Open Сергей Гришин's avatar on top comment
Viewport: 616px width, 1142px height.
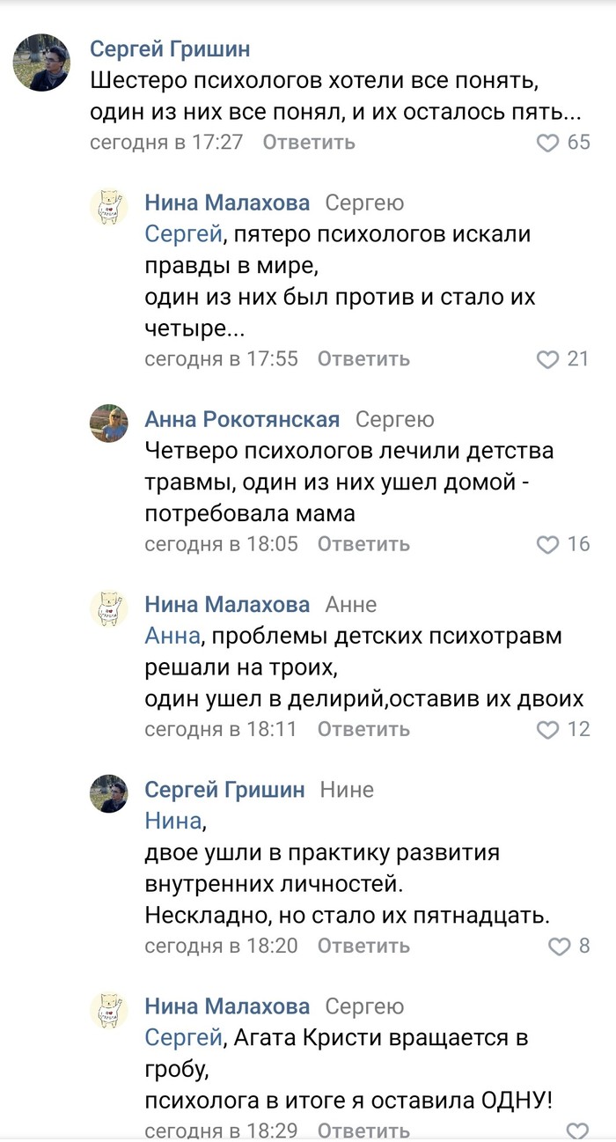click(41, 63)
